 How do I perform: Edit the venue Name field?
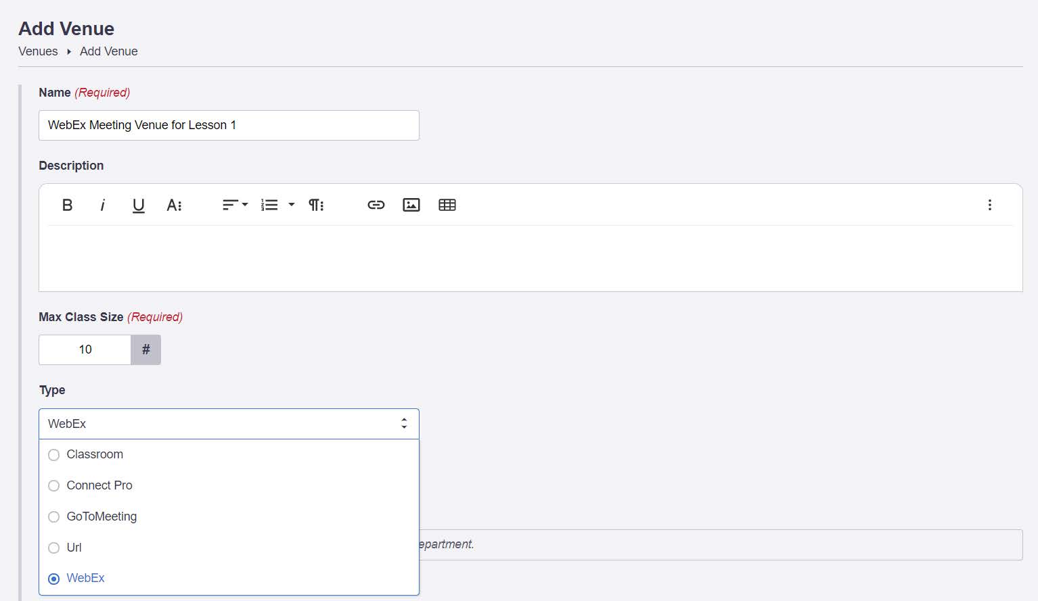click(229, 125)
